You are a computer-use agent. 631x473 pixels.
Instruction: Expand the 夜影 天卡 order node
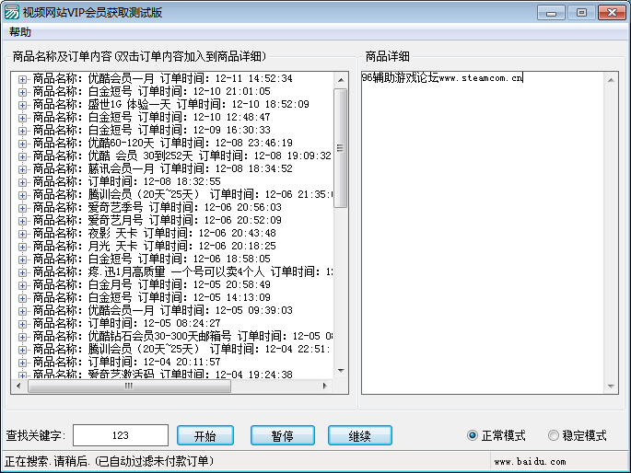22,234
